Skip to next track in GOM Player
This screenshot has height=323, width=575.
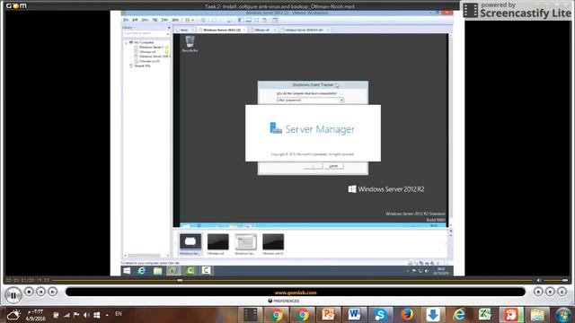click(x=52, y=292)
